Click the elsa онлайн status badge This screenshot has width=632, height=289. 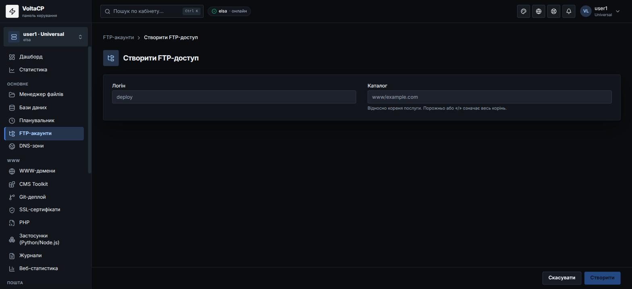click(x=229, y=11)
